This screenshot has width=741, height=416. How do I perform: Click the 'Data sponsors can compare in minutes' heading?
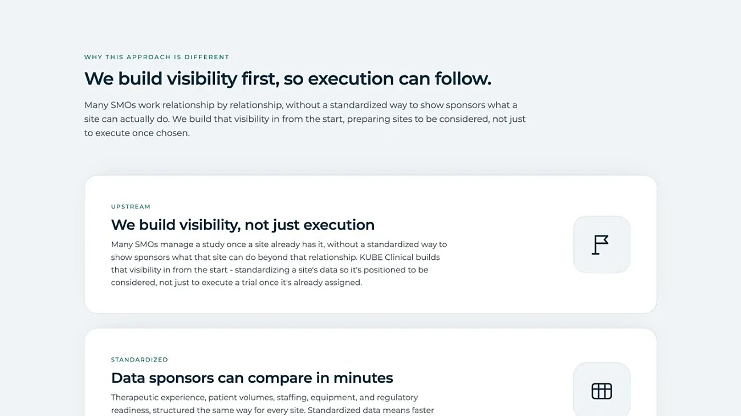tap(252, 378)
